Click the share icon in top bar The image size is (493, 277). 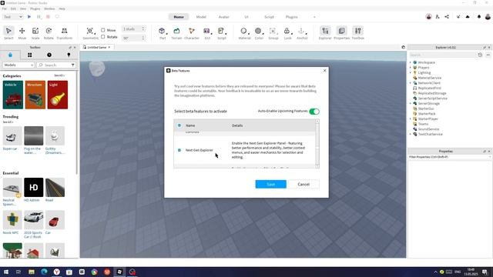[x=447, y=17]
